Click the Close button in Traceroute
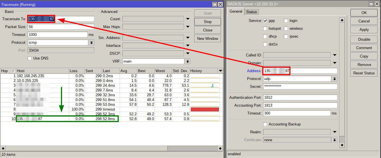381x158 pixels. pyautogui.click(x=208, y=30)
